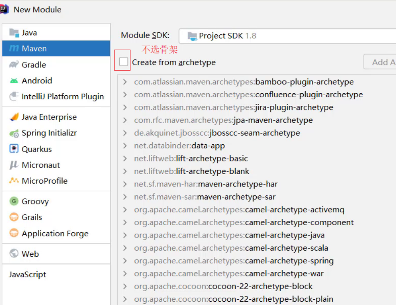Click the Web globe icon
Image resolution: width=396 pixels, height=305 pixels.
pos(14,253)
